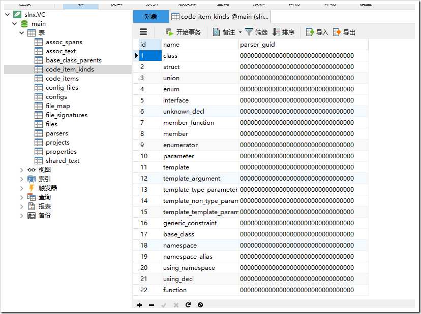The height and width of the screenshot is (314, 421).
Task: Collapse the 表 tables node
Action: 21,32
